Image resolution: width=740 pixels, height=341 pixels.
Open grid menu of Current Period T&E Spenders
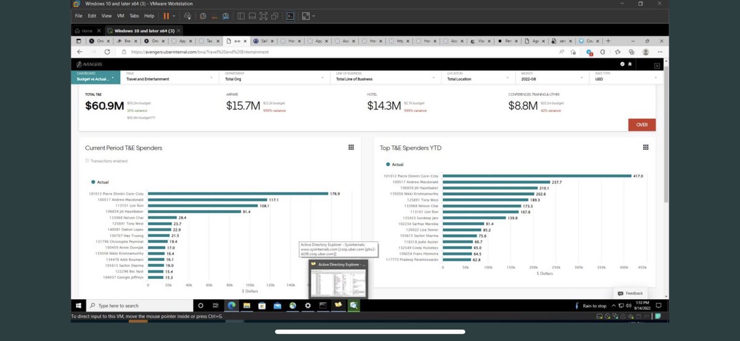point(351,147)
